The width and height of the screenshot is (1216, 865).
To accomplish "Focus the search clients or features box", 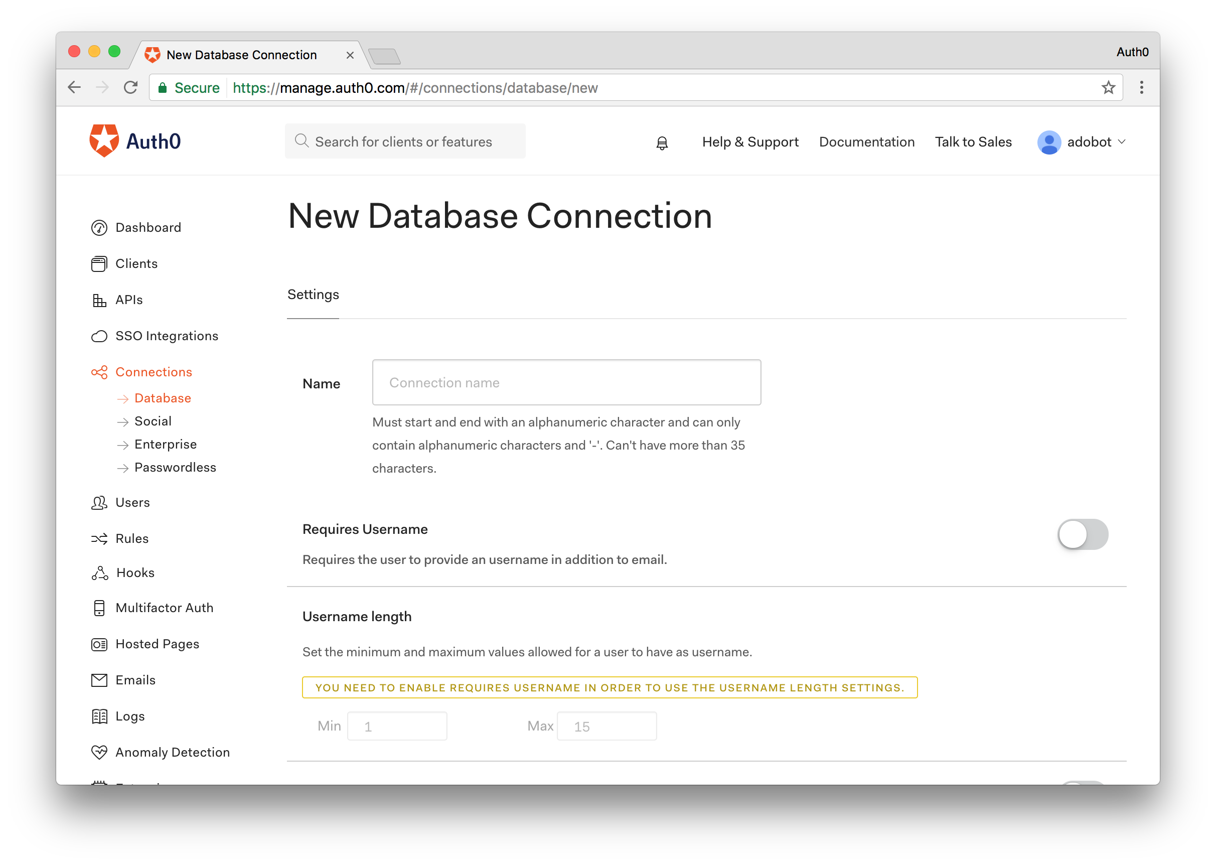I will pos(405,141).
